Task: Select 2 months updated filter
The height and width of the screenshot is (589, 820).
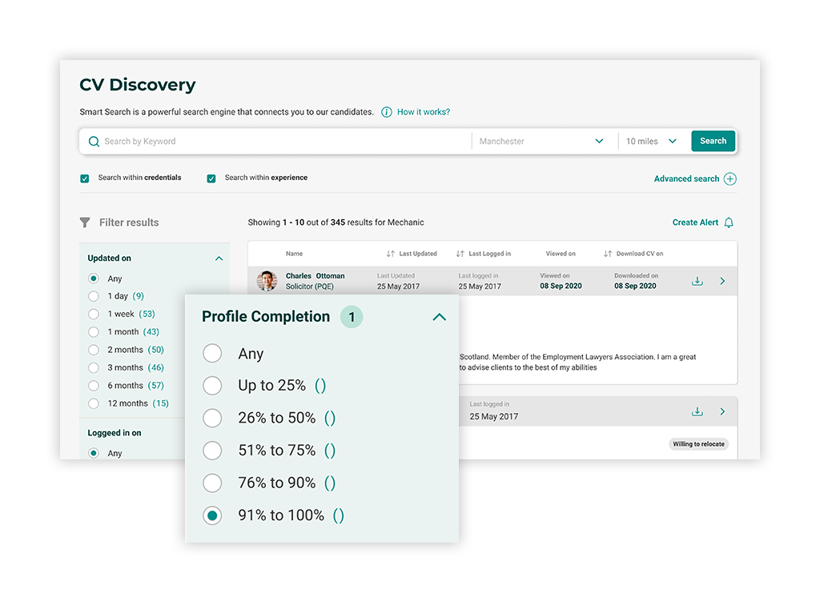Action: tap(94, 350)
